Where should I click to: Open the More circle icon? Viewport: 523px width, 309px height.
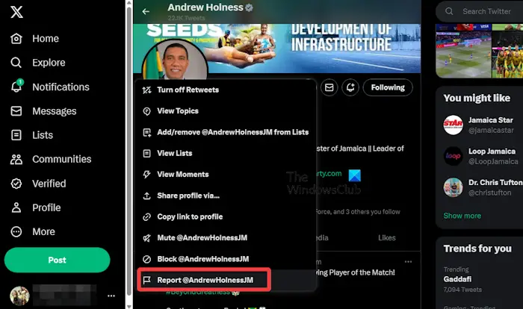click(x=16, y=231)
